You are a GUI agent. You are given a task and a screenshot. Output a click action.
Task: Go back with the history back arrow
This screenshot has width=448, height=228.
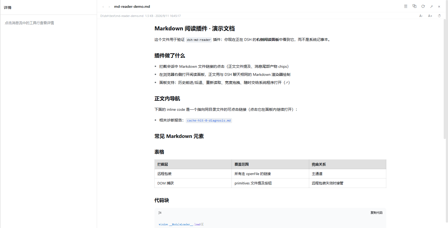coord(103,7)
